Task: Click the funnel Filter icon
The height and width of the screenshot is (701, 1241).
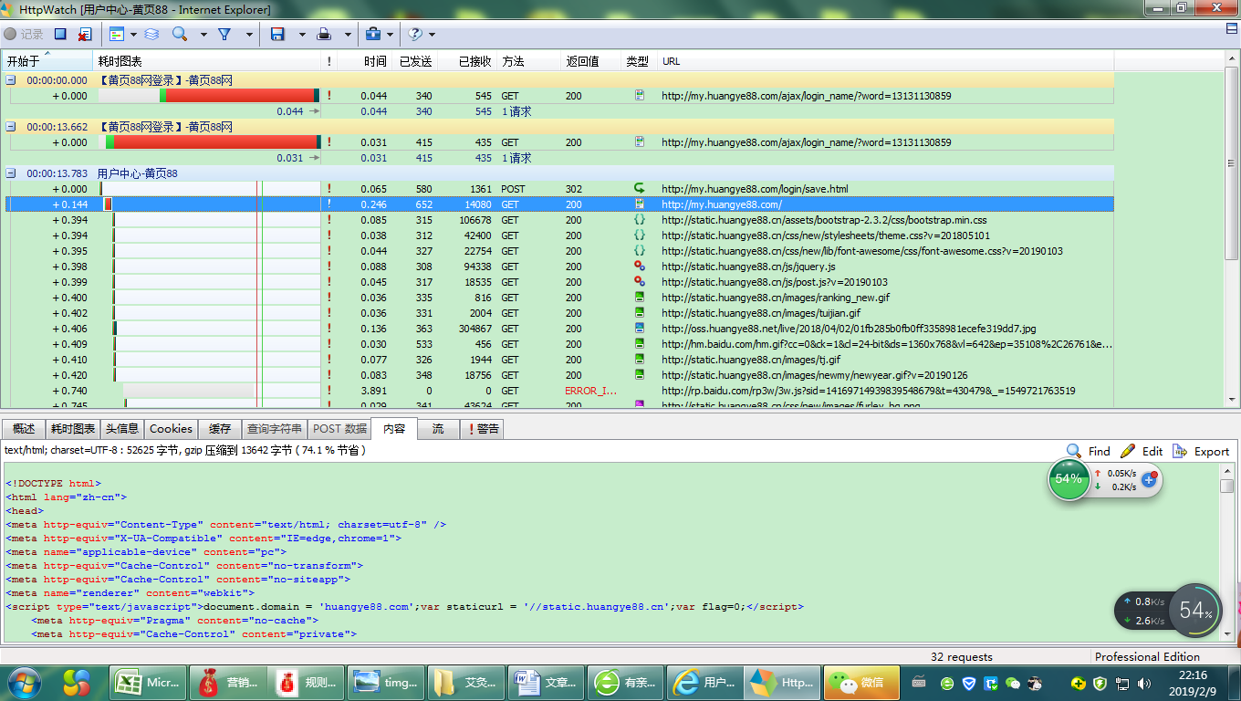Action: pos(224,34)
